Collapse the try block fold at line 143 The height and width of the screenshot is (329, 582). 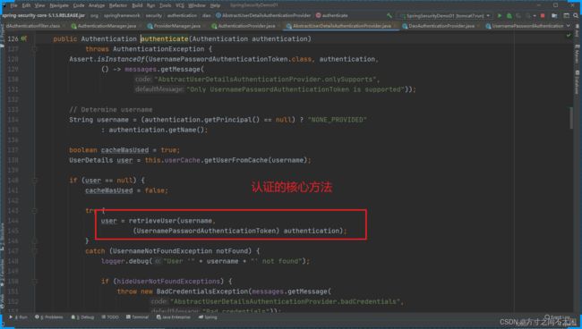pyautogui.click(x=34, y=211)
